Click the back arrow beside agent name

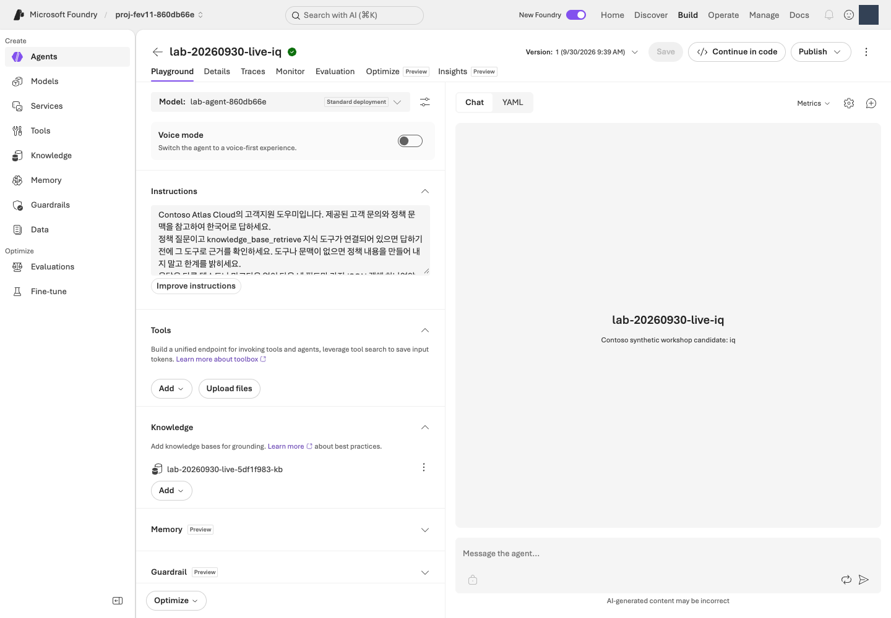[158, 52]
